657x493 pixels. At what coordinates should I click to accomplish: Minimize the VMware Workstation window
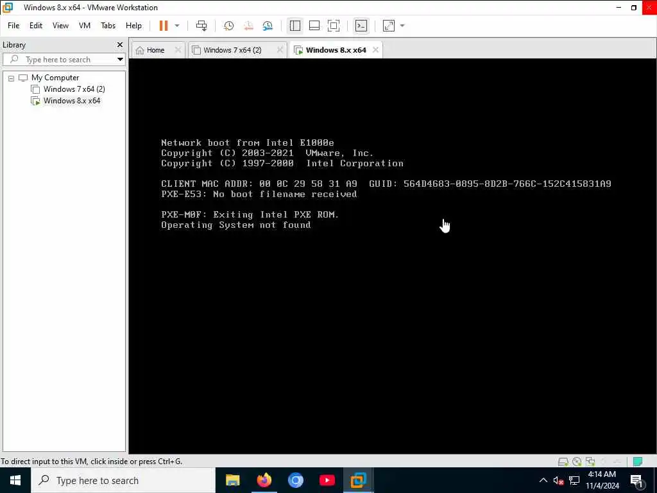619,8
